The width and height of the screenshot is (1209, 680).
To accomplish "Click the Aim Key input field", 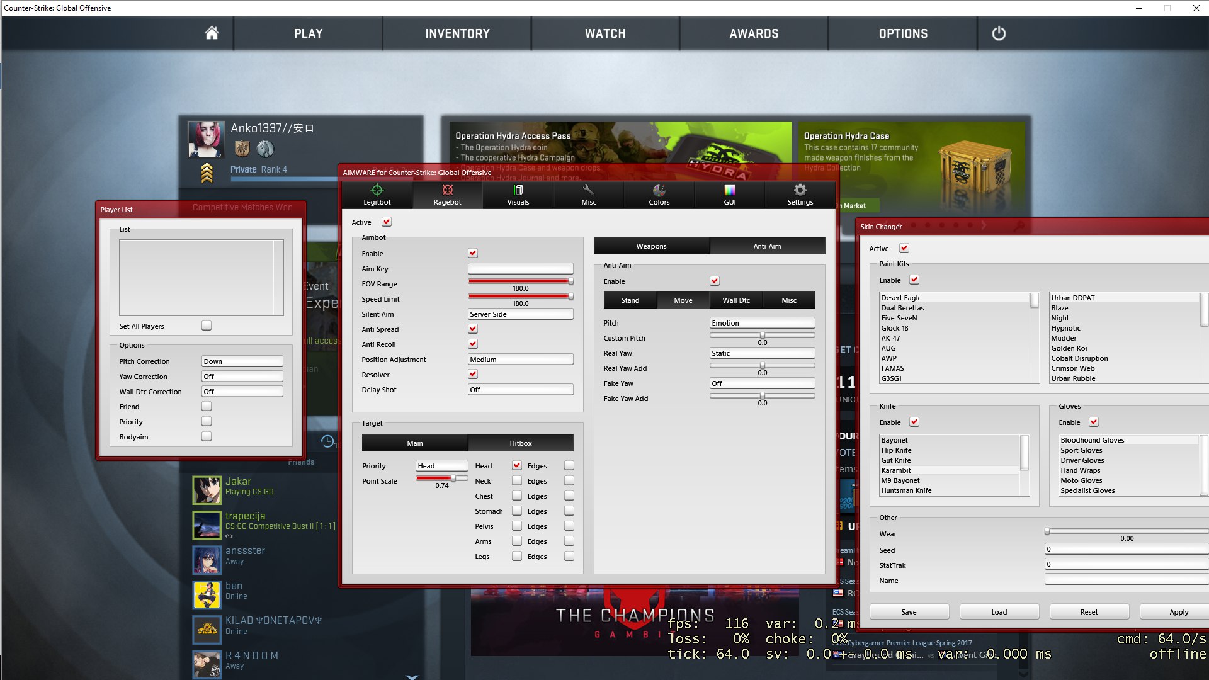I will coord(521,269).
